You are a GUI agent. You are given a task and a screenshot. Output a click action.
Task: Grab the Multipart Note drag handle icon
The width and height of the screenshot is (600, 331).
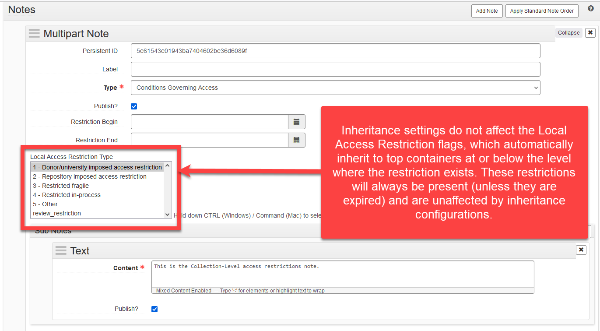click(34, 34)
